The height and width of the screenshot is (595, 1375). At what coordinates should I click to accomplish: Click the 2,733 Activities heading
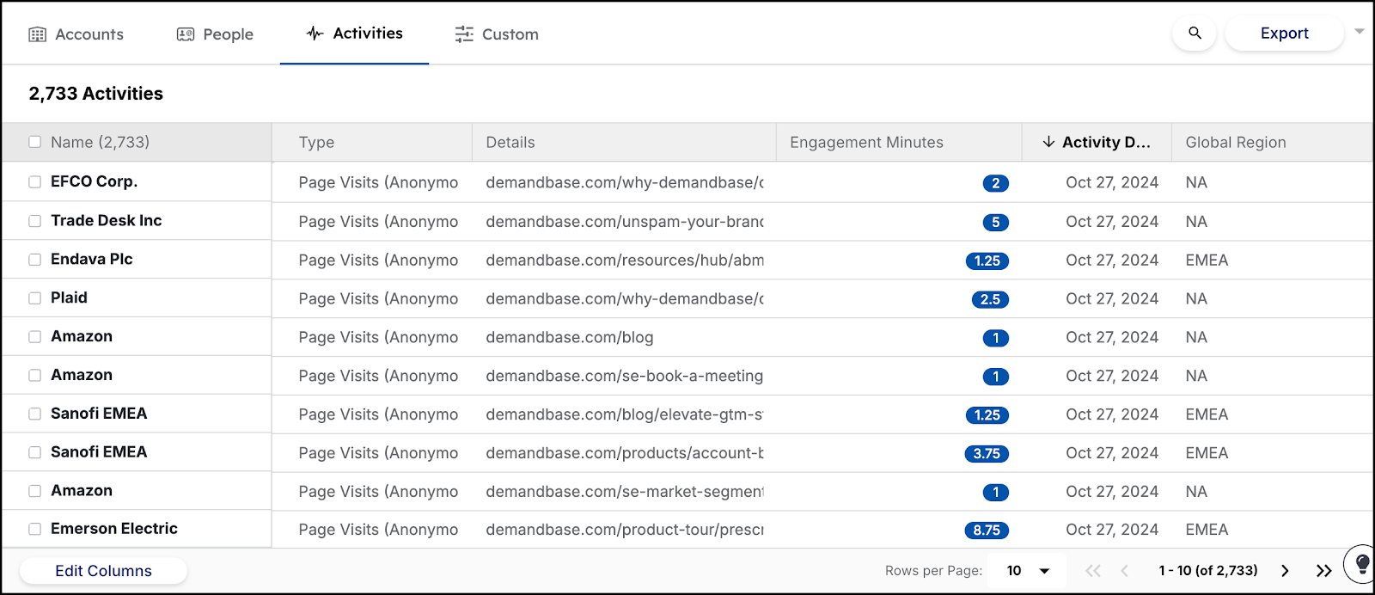click(x=95, y=94)
